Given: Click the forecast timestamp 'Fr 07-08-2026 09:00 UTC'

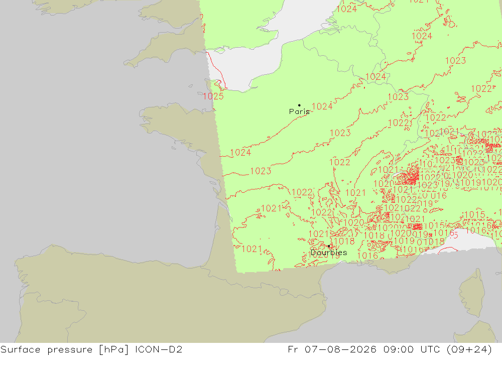Looking at the screenshot, I should coord(364,349).
